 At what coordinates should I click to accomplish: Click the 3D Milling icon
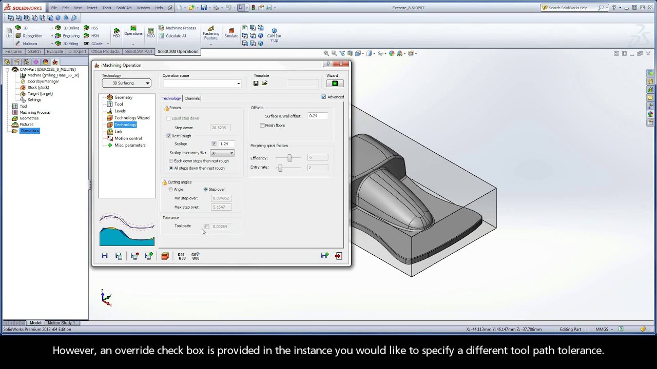[59, 44]
